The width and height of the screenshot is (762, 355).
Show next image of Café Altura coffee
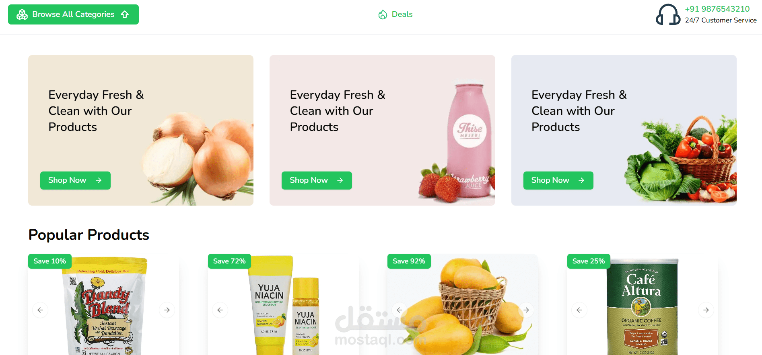point(706,310)
